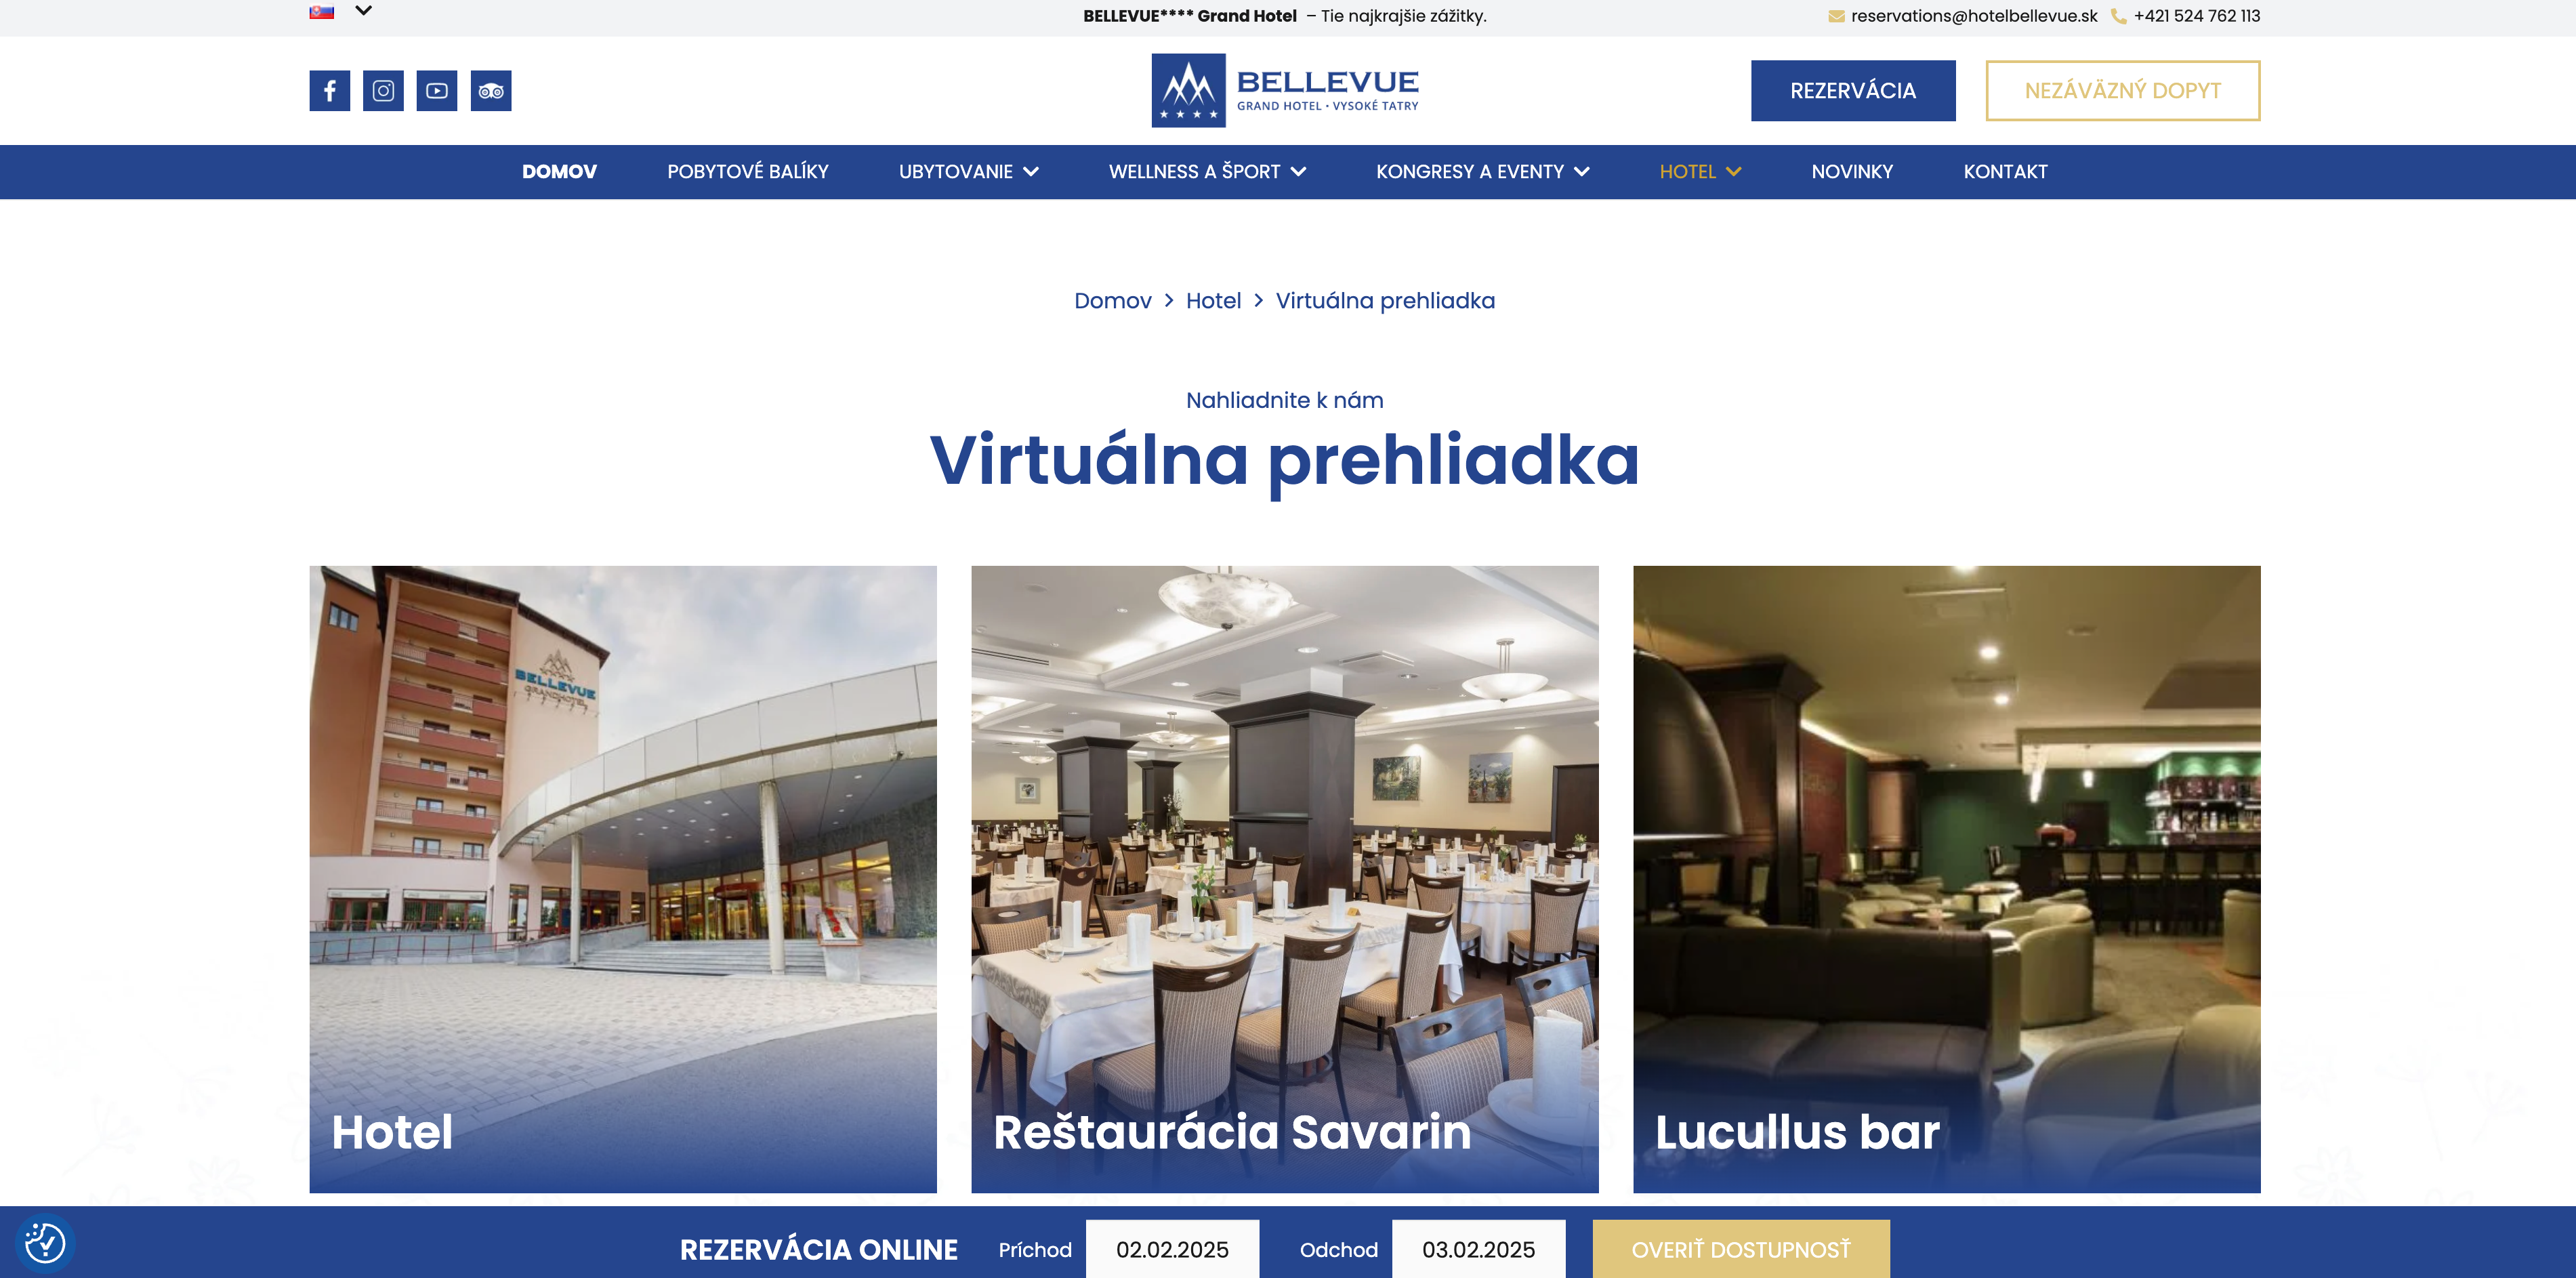This screenshot has height=1278, width=2576.
Task: Open the Novinky menu item
Action: [1852, 172]
